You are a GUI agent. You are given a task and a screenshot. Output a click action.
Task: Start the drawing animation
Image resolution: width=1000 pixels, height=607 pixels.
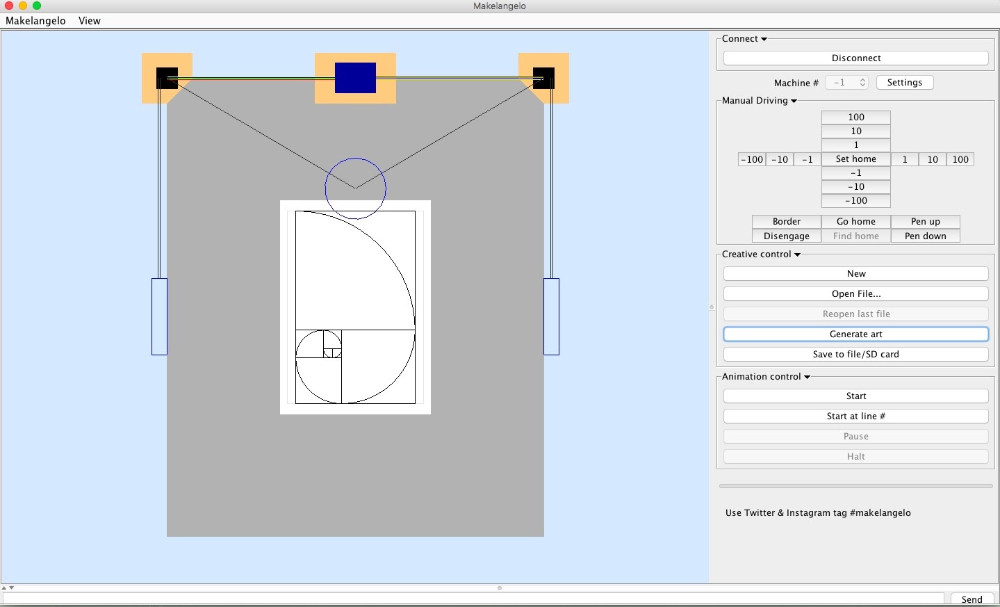click(x=856, y=396)
